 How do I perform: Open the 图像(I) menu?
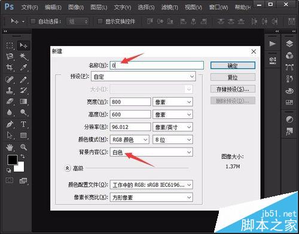pos(76,7)
